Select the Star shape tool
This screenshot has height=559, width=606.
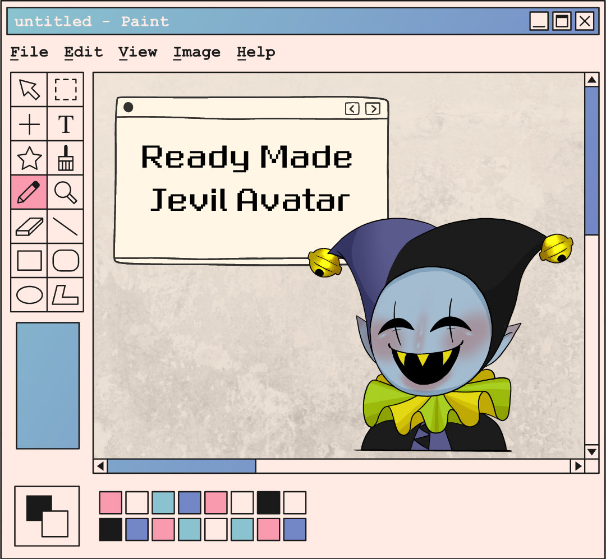[x=29, y=159]
